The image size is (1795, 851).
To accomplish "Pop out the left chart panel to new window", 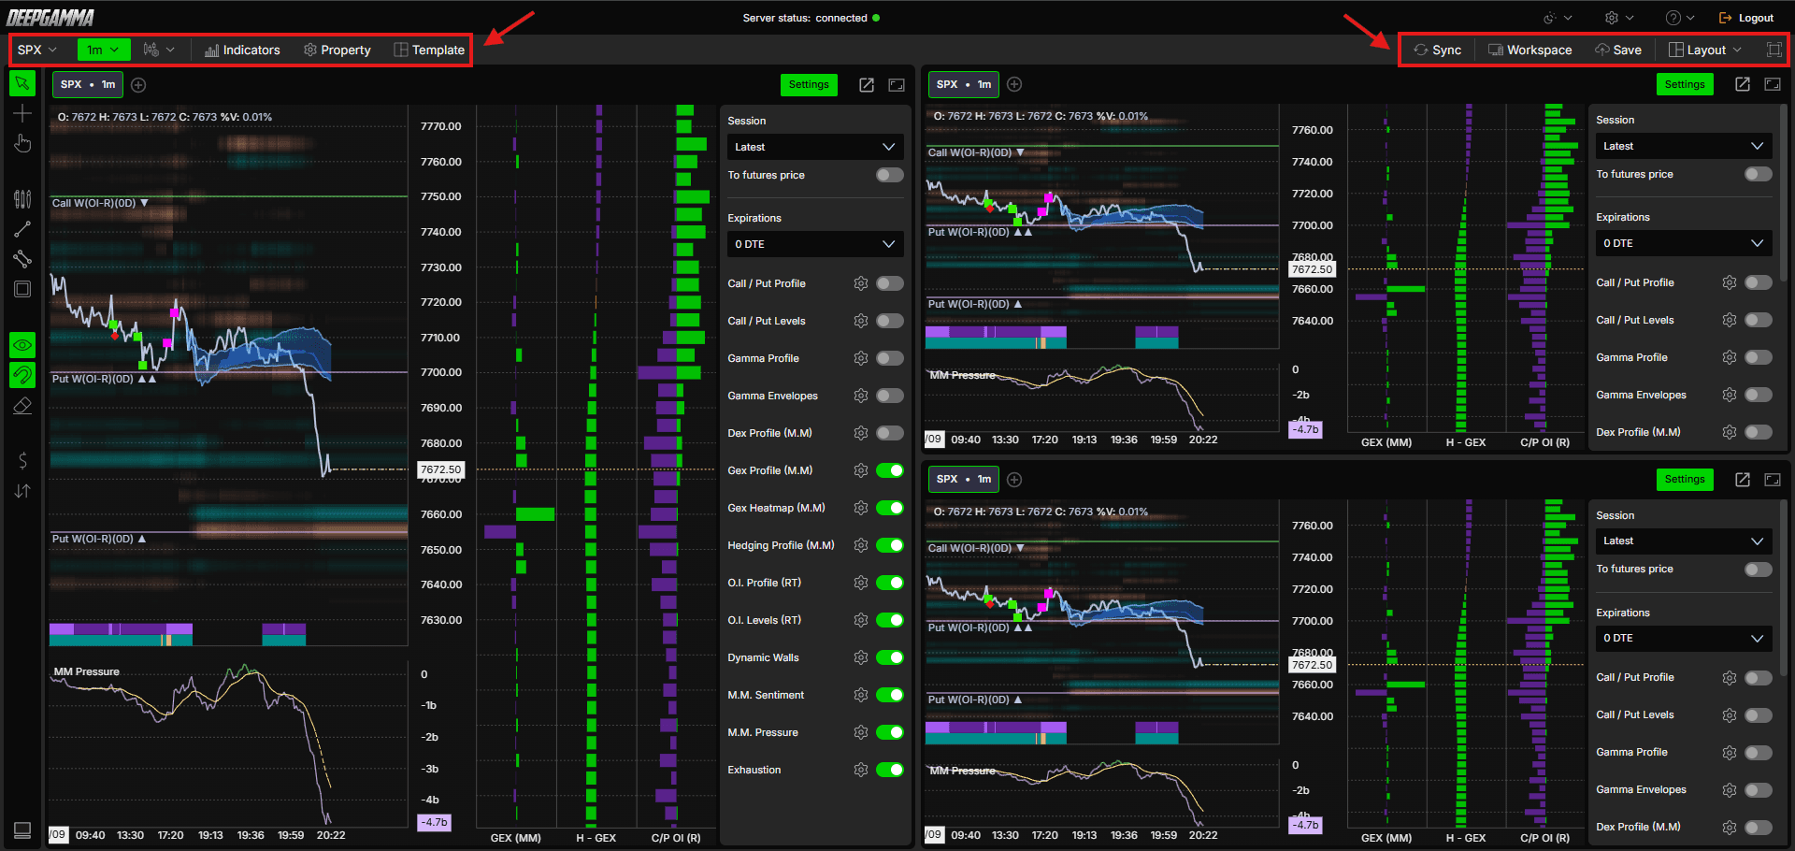I will (x=867, y=85).
